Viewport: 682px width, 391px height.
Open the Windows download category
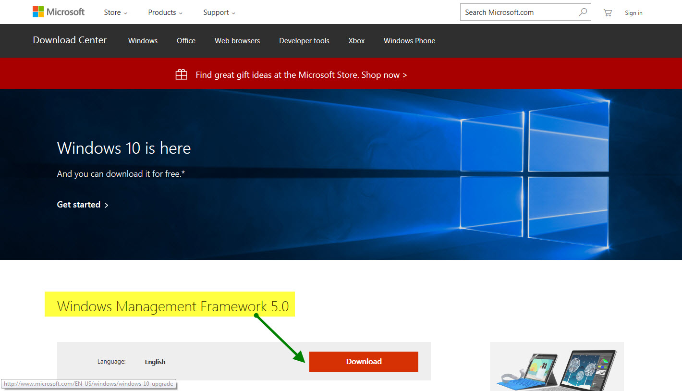point(143,41)
